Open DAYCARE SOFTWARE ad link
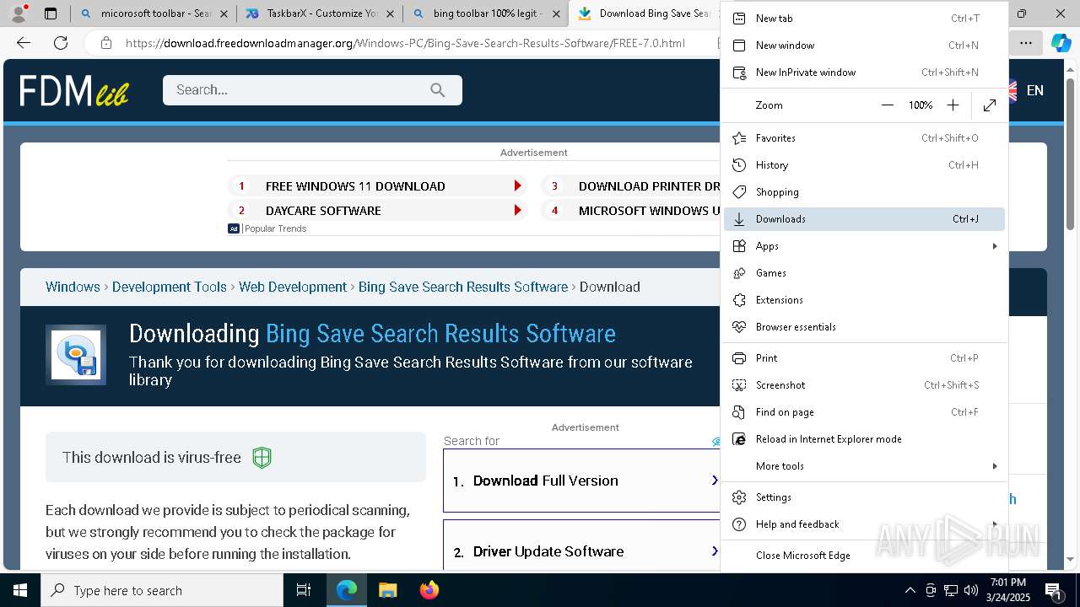1080x607 pixels. 323,211
